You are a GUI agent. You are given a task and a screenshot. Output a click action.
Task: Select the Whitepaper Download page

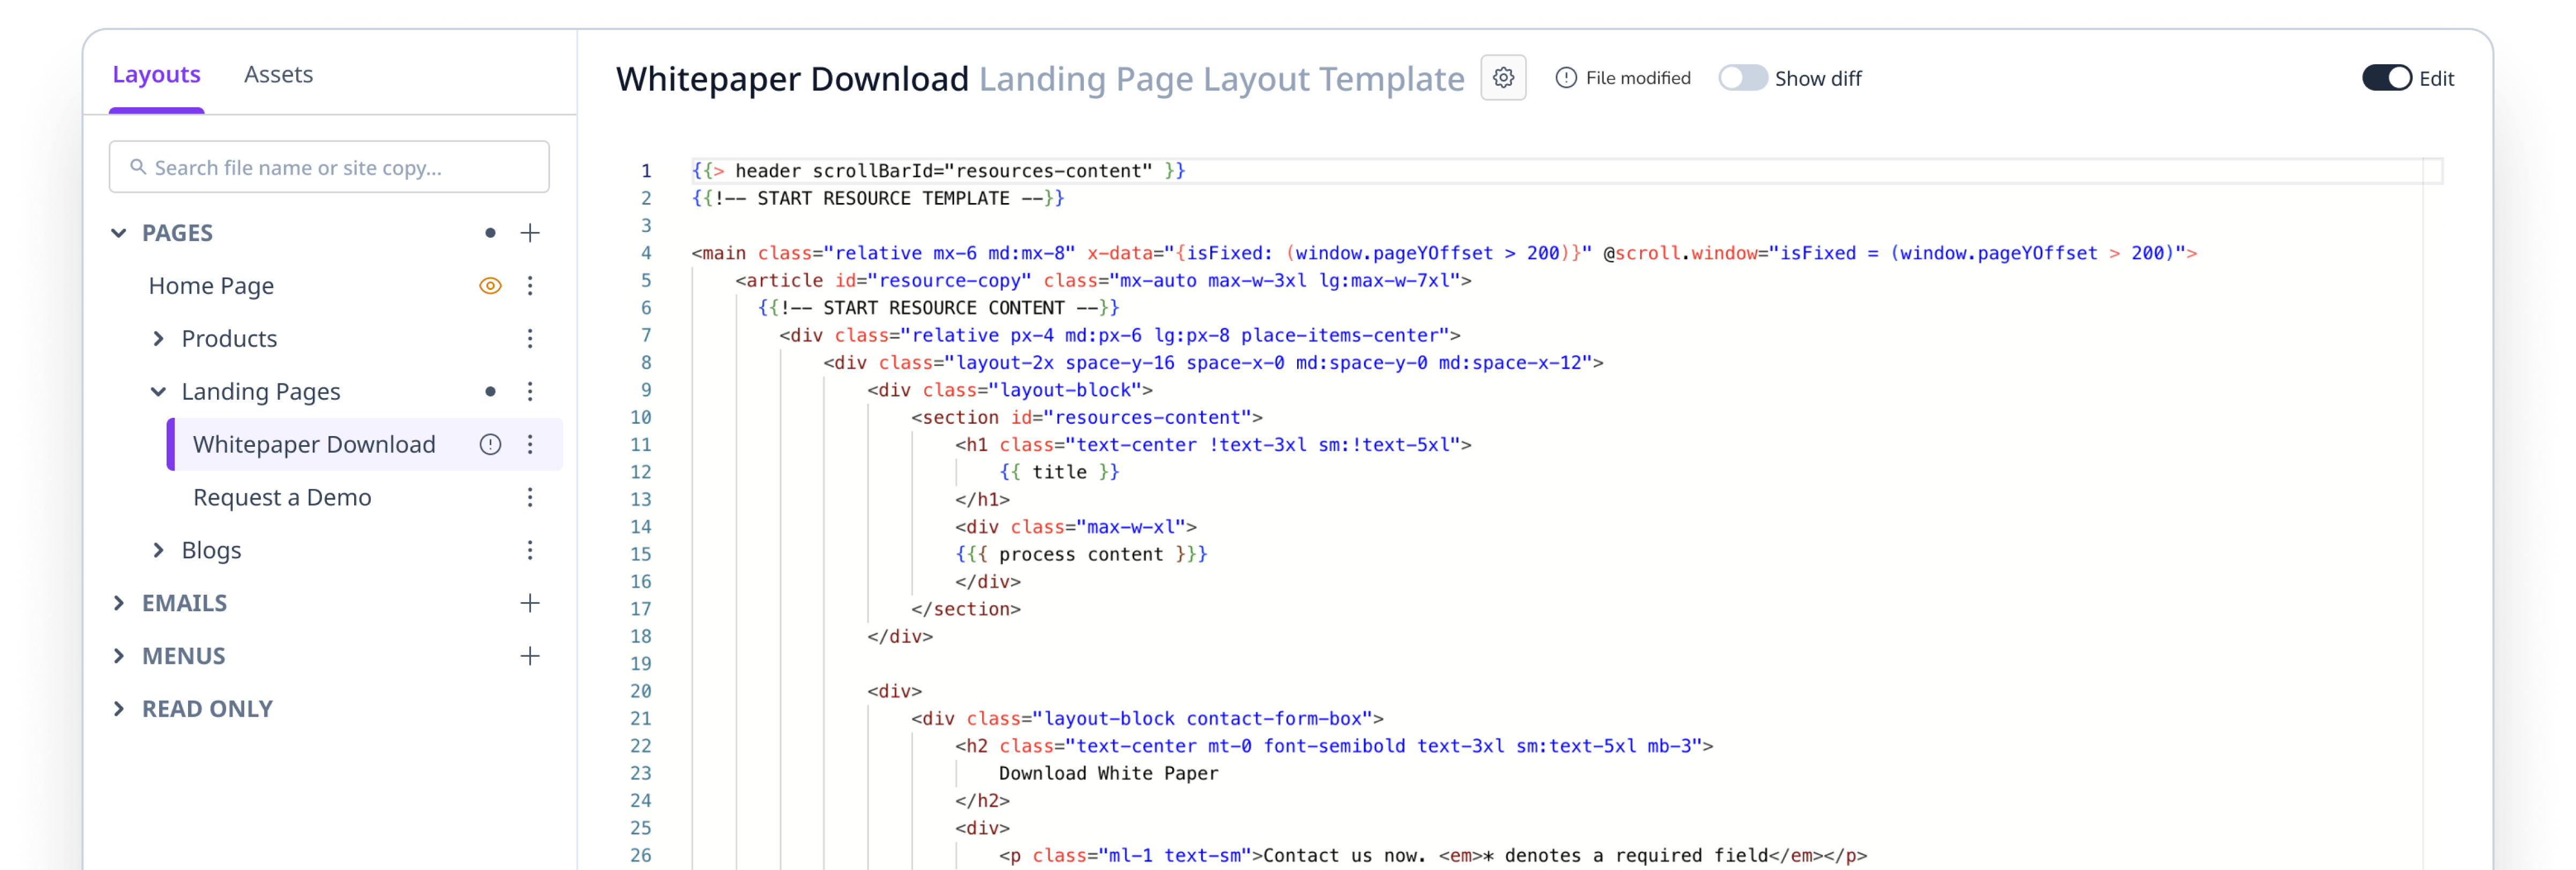(314, 444)
